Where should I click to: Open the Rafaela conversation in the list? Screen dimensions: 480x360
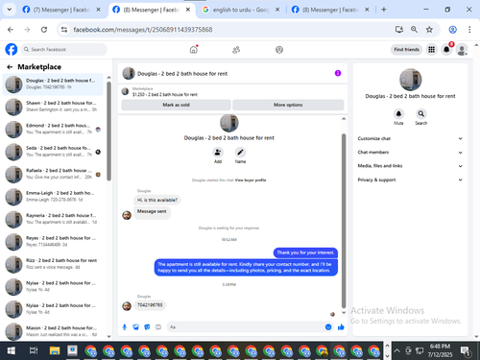pos(53,174)
